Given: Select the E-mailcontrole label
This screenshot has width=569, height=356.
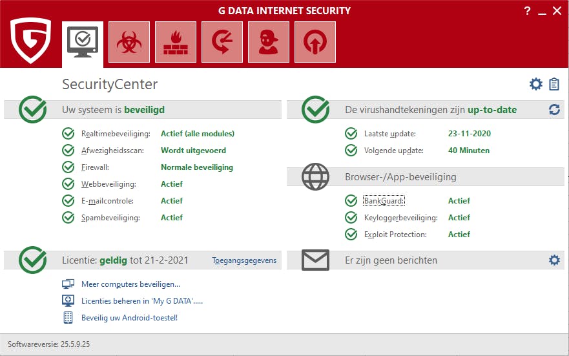Looking at the screenshot, I should click(x=107, y=201).
